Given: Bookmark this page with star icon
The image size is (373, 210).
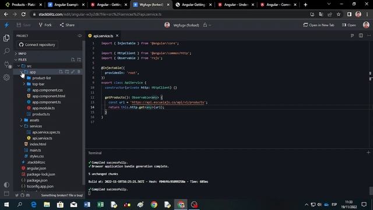Looking at the screenshot, I should pos(339,14).
